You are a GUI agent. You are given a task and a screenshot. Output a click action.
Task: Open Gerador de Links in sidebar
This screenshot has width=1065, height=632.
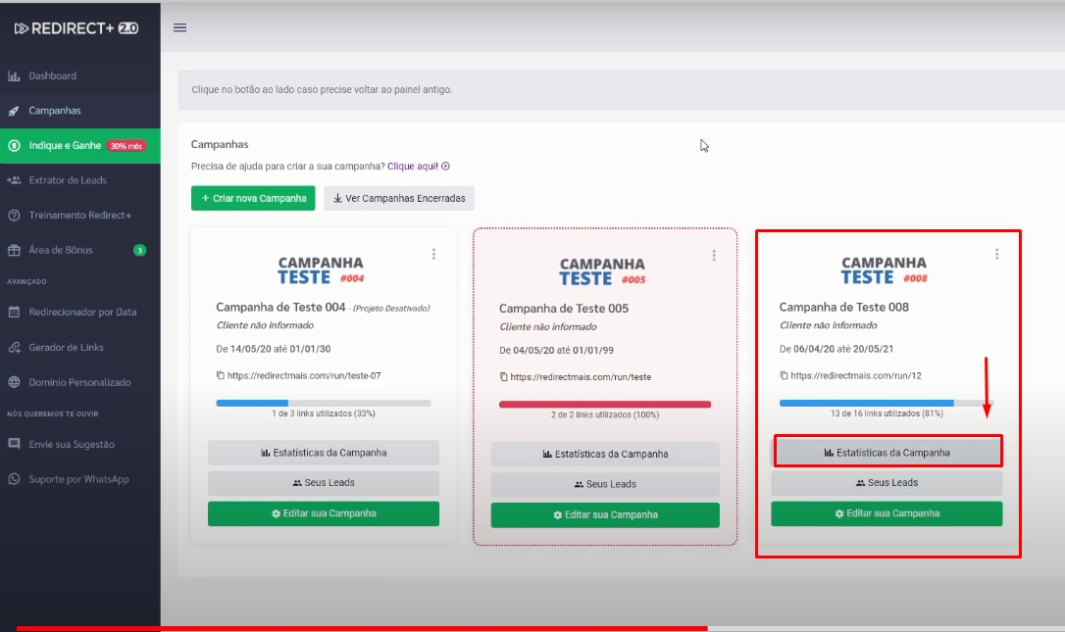(66, 347)
